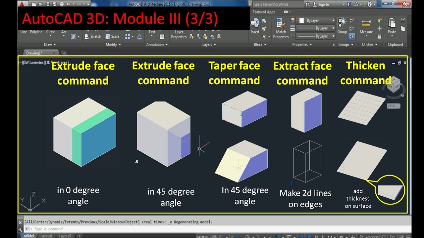
Task: Click Sign In
Action: coord(321,4)
